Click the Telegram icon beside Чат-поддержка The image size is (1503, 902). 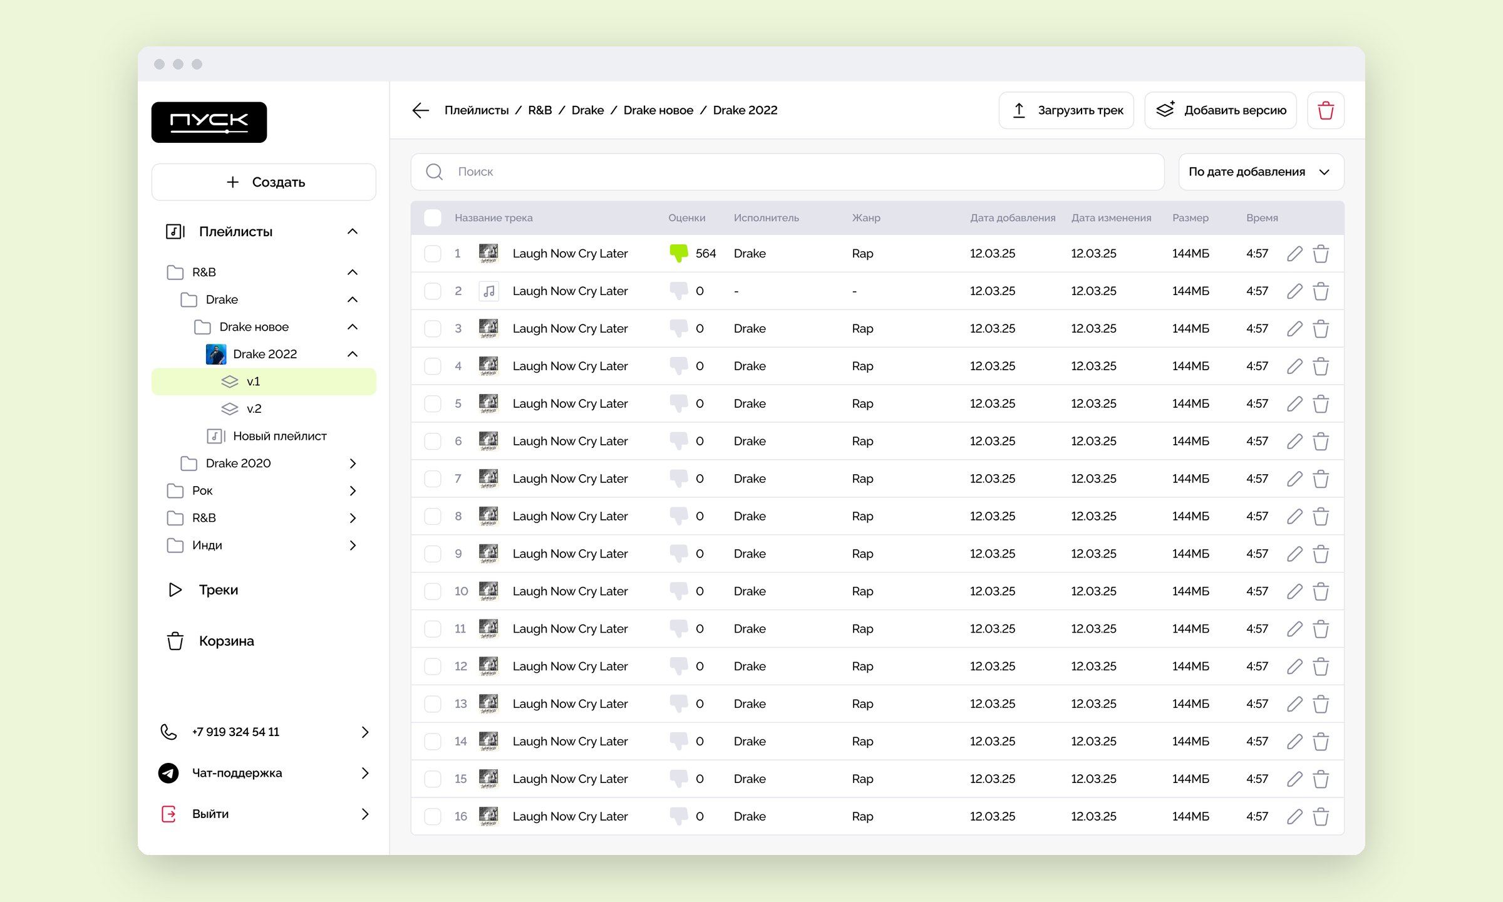pyautogui.click(x=168, y=774)
